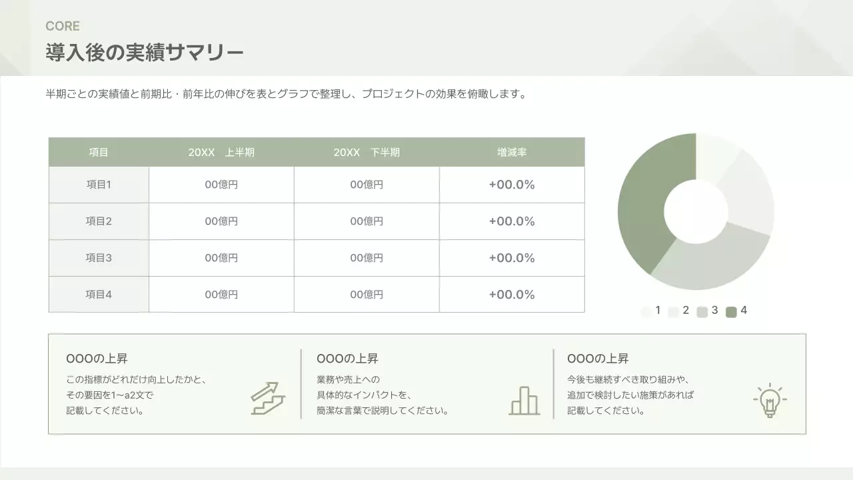Click the description text starting with 今後も継続すべき
Image resolution: width=853 pixels, height=480 pixels.
630,395
